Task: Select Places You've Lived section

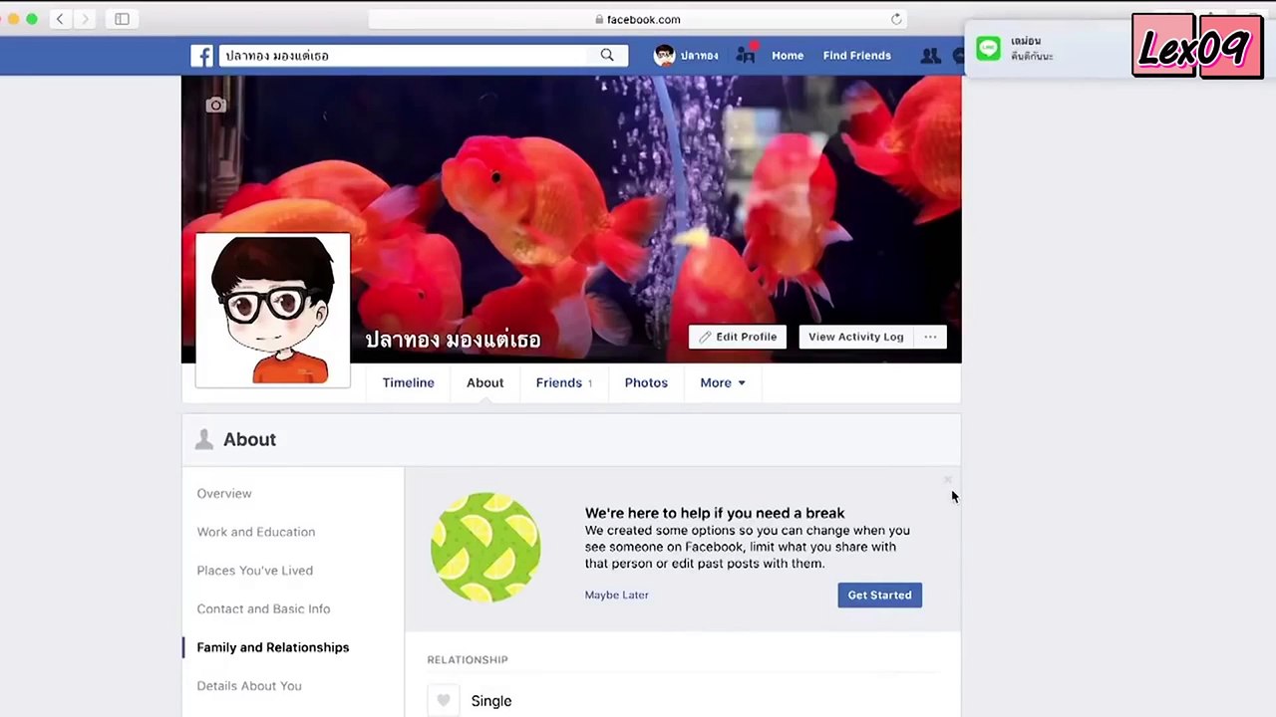Action: coord(255,571)
